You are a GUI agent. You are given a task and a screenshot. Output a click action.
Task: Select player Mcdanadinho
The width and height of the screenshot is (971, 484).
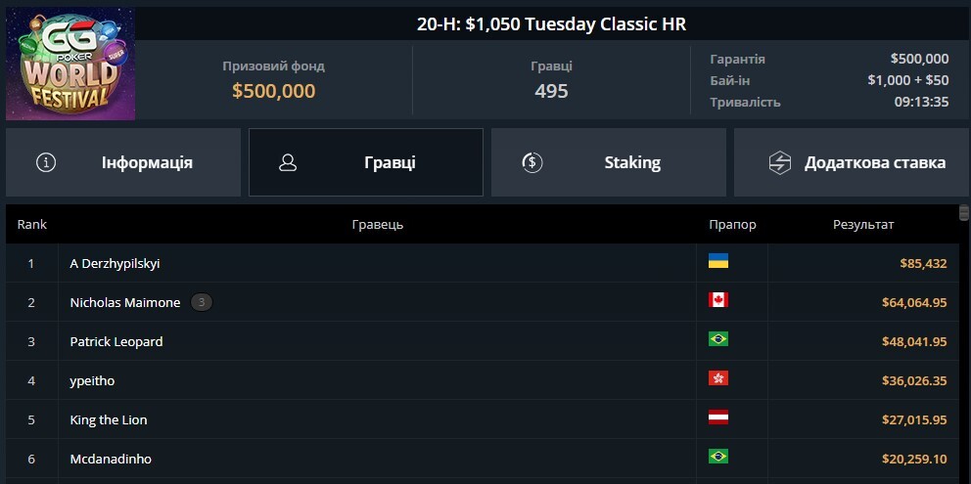(111, 459)
